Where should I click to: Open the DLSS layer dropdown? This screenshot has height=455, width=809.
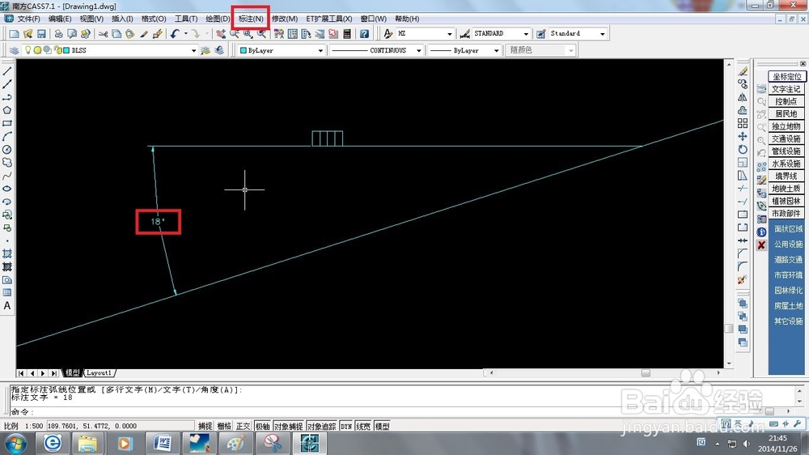tap(193, 51)
